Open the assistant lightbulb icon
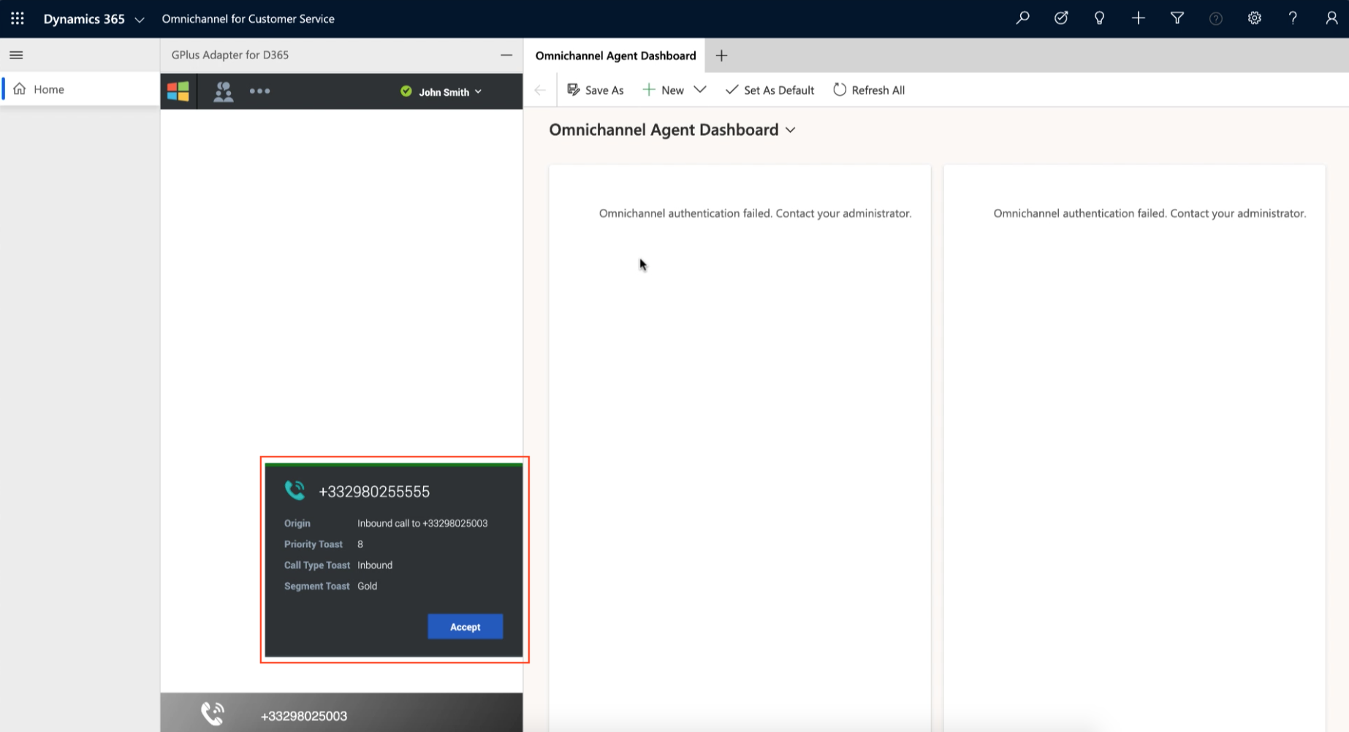 pyautogui.click(x=1099, y=18)
